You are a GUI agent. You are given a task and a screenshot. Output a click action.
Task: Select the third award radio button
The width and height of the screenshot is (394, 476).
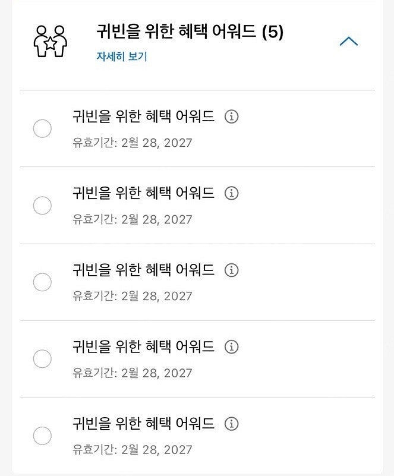[x=42, y=282]
